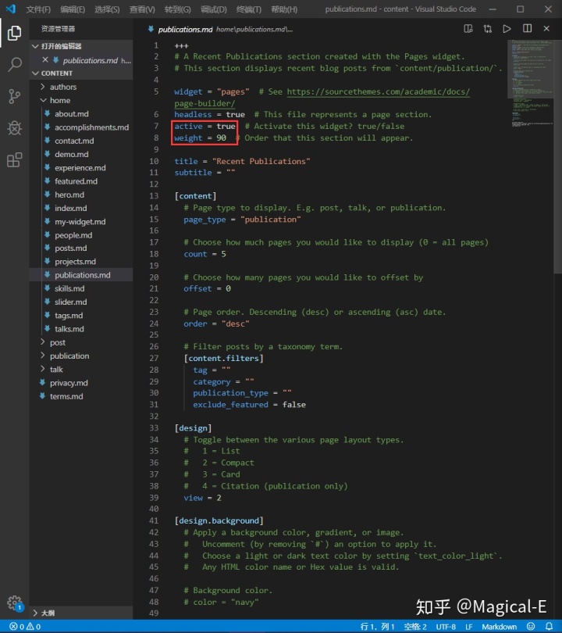Screen dimensions: 562x633
Task: Click the editor vertical scrollbar
Action: point(557,157)
